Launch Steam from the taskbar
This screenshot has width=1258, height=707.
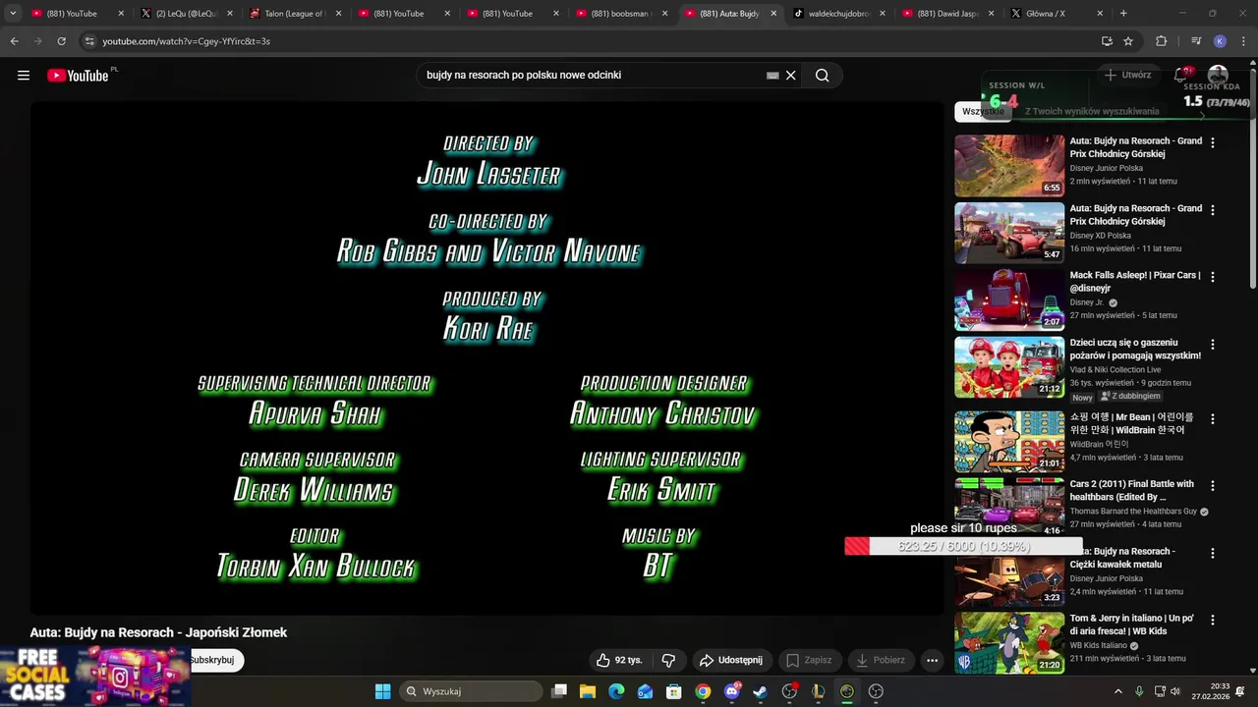[x=760, y=691]
